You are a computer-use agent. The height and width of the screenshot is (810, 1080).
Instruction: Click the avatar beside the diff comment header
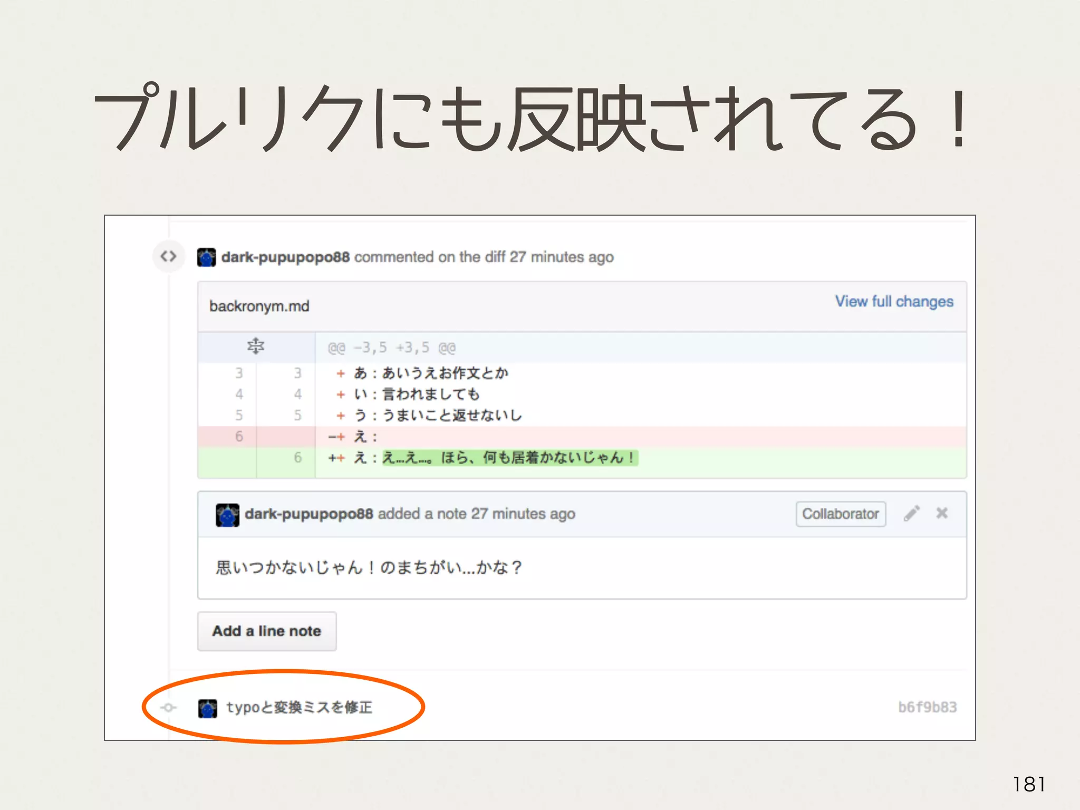coord(206,257)
